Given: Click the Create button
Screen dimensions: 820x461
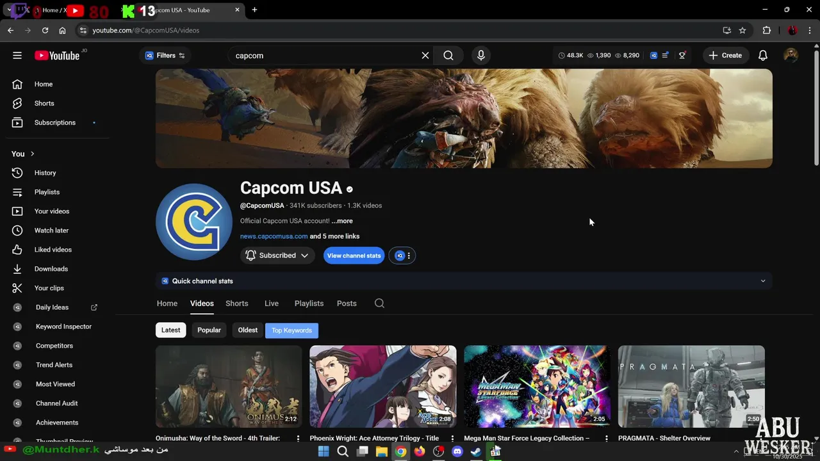Looking at the screenshot, I should pos(725,56).
